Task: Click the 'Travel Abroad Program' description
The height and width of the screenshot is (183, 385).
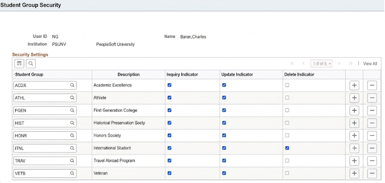Action: point(114,161)
